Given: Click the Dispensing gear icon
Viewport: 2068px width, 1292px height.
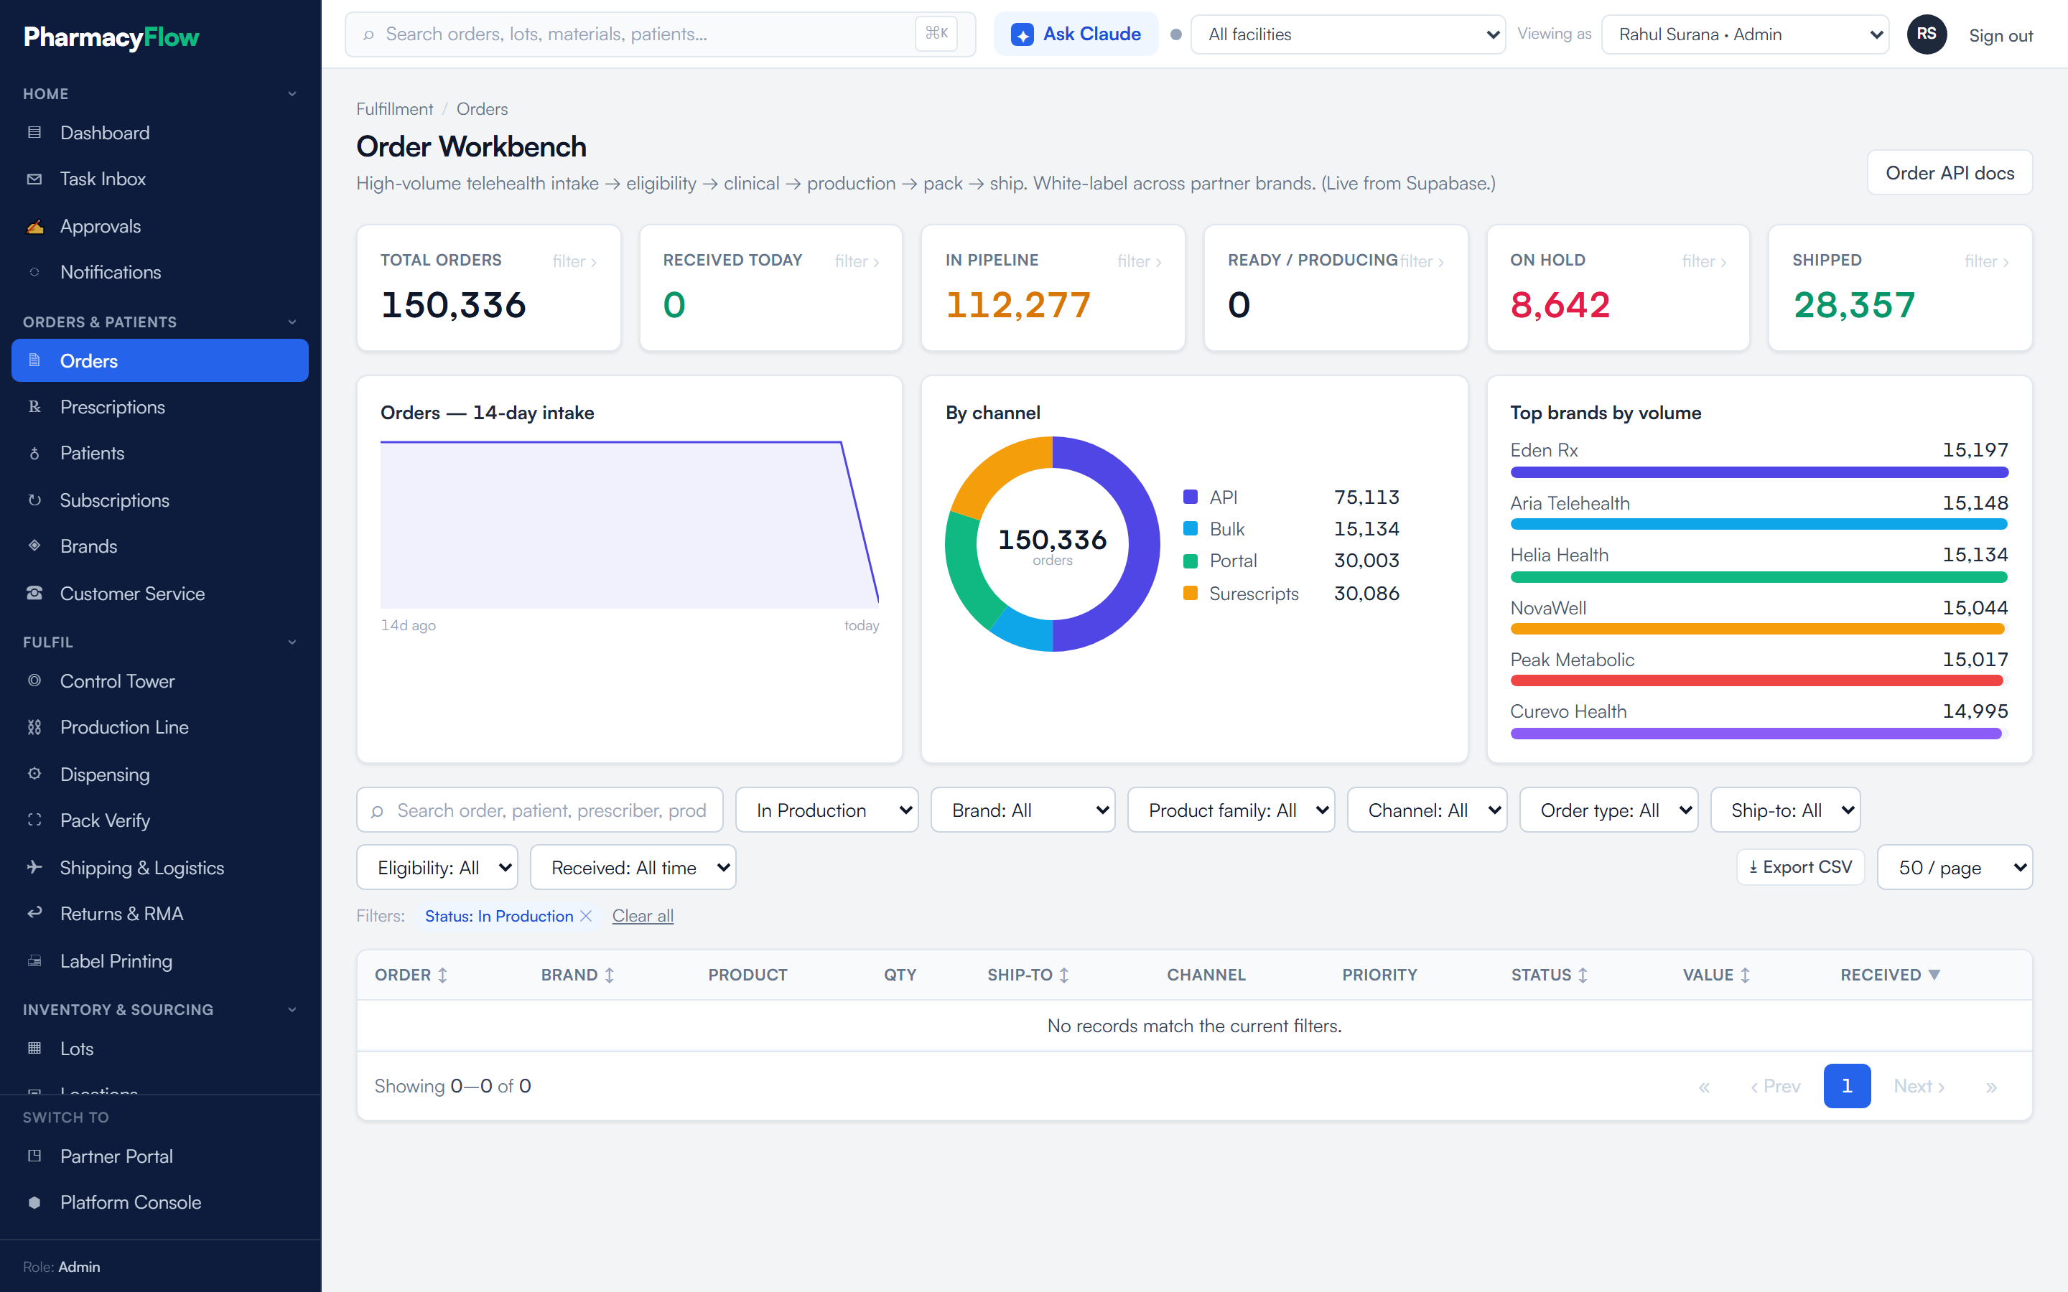Looking at the screenshot, I should pyautogui.click(x=34, y=773).
